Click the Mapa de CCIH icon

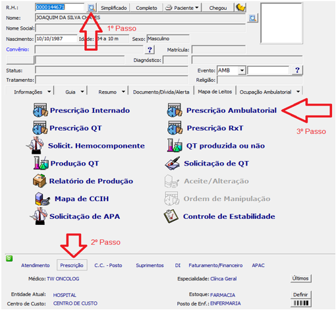pos(42,199)
